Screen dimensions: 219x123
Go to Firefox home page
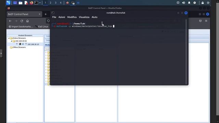click(x=27, y=21)
